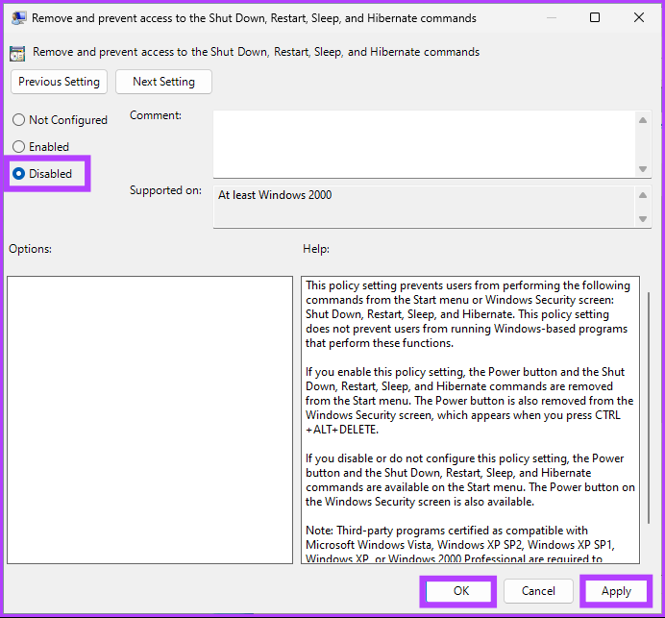Click inside the Comment text box
This screenshot has width=665, height=618.
pos(423,143)
